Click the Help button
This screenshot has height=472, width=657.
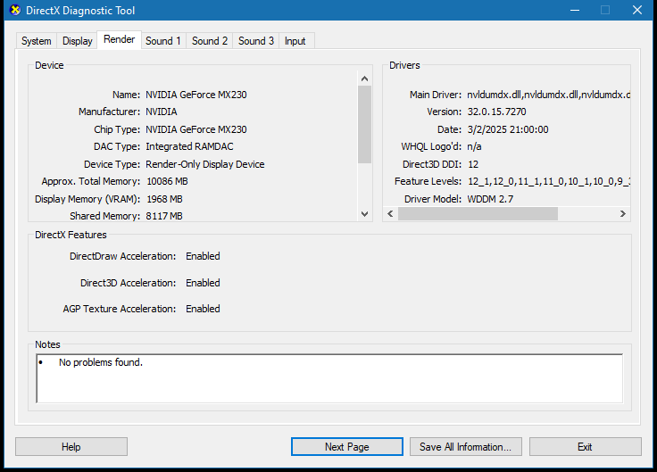click(x=71, y=447)
